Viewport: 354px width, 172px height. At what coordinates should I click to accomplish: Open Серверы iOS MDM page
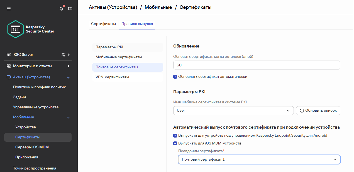pyautogui.click(x=32, y=147)
